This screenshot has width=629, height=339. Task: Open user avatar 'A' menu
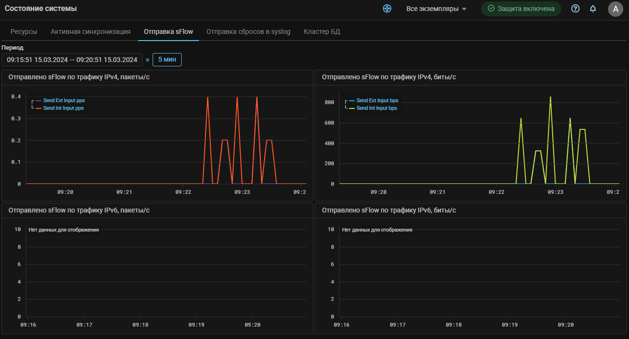pos(615,9)
